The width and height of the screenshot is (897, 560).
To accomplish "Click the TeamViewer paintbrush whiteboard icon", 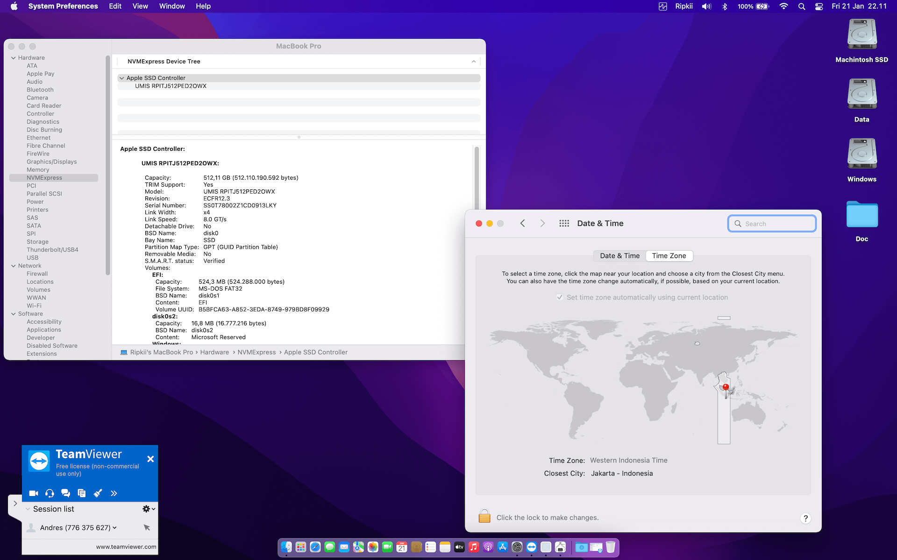I will tap(98, 493).
